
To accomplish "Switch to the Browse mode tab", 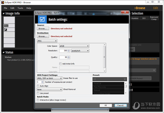I will coord(140,8).
